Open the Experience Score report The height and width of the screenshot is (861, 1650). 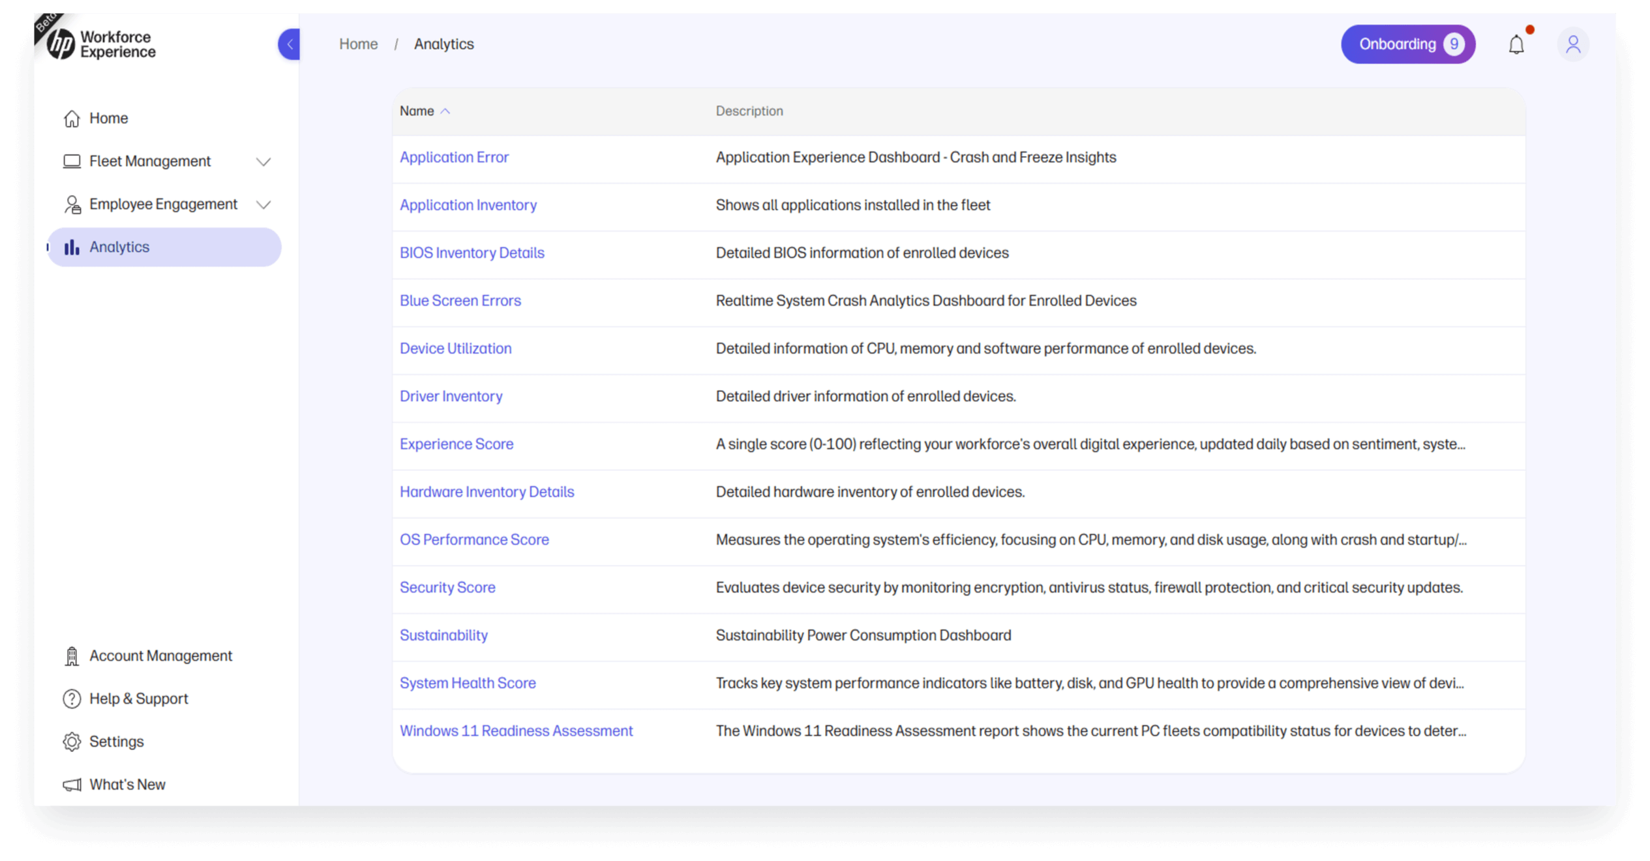tap(457, 444)
